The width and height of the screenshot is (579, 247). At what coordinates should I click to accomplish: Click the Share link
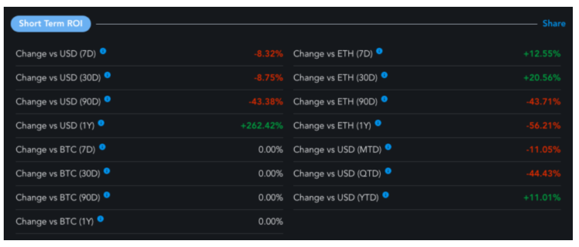point(554,24)
